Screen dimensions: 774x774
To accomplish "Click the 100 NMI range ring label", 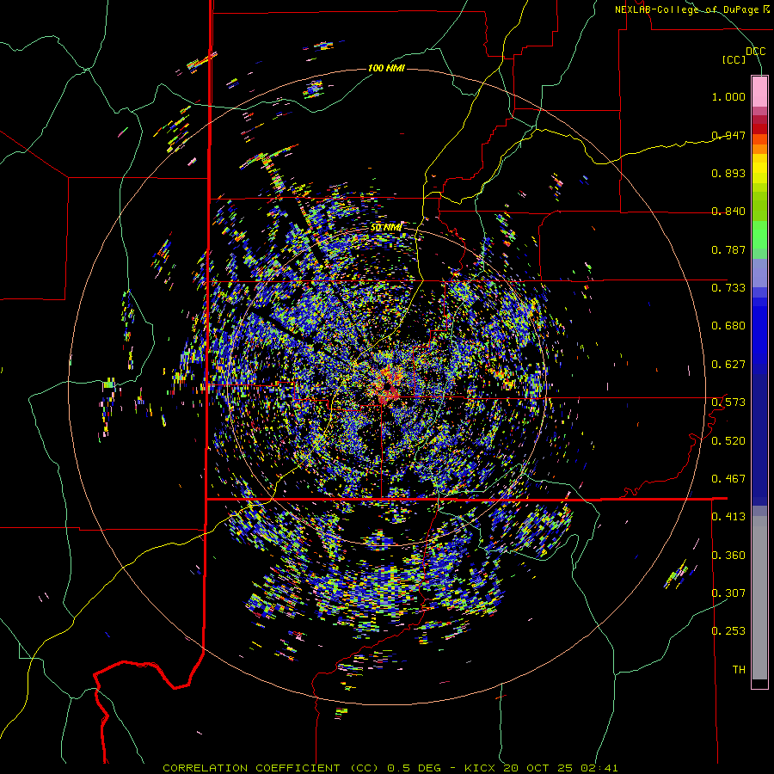I will tap(386, 68).
